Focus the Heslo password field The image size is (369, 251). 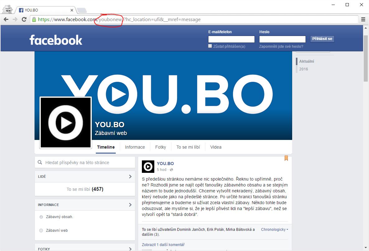(x=283, y=39)
